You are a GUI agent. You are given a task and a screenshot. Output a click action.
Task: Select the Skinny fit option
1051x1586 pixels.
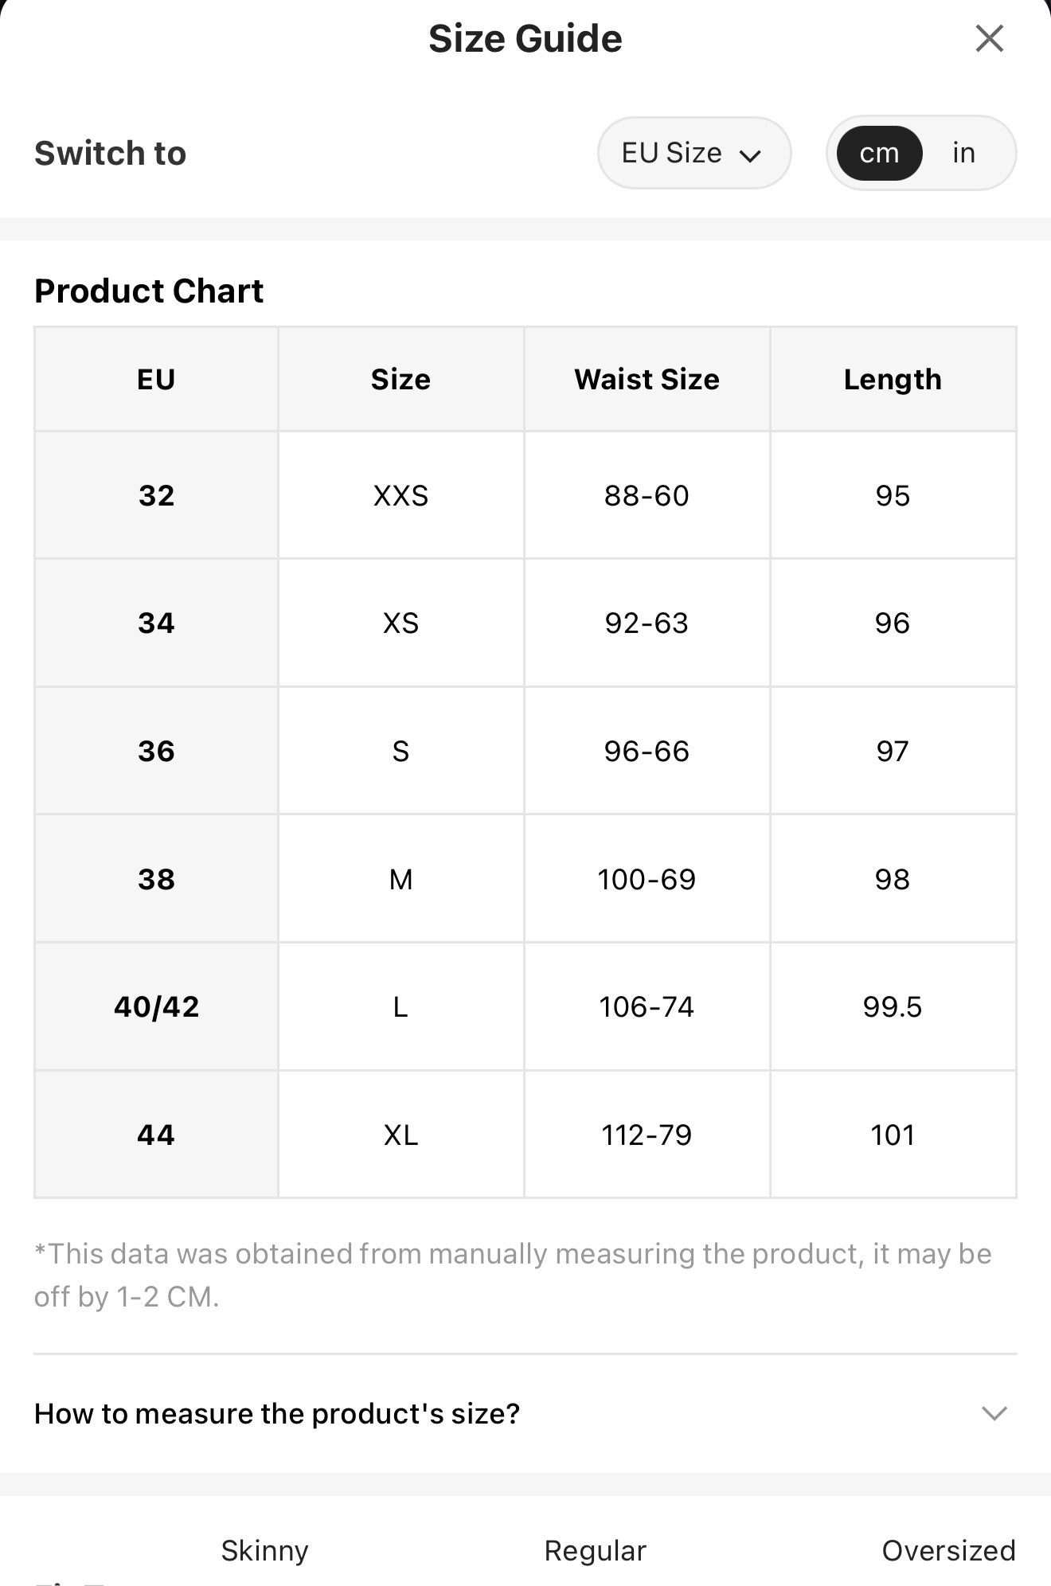coord(264,1550)
